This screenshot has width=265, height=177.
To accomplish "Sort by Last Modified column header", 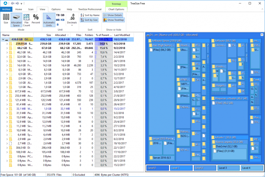I will pos(123,35).
